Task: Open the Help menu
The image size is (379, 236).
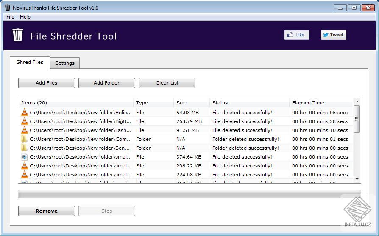Action: point(25,17)
